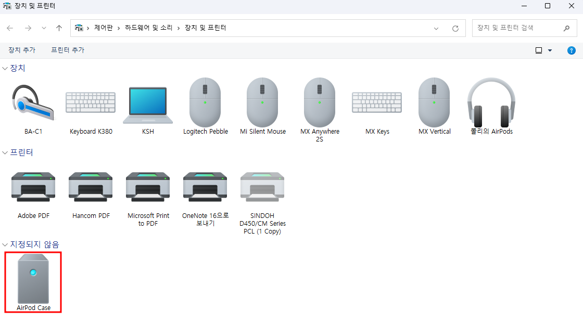Click the 장치 section heading text

coord(18,68)
